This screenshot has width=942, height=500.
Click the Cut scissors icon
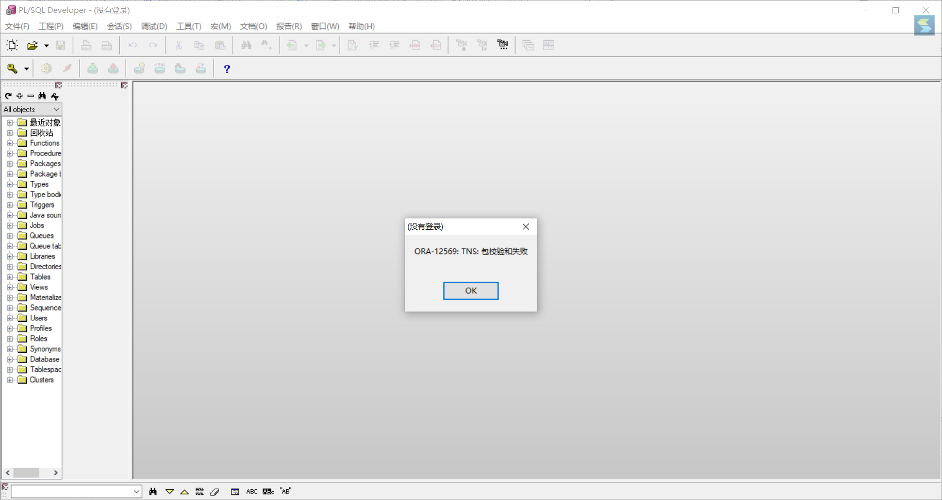coord(178,45)
